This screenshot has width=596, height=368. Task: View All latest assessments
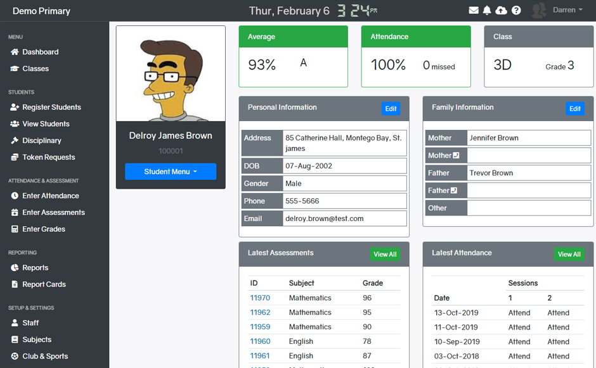pos(385,255)
